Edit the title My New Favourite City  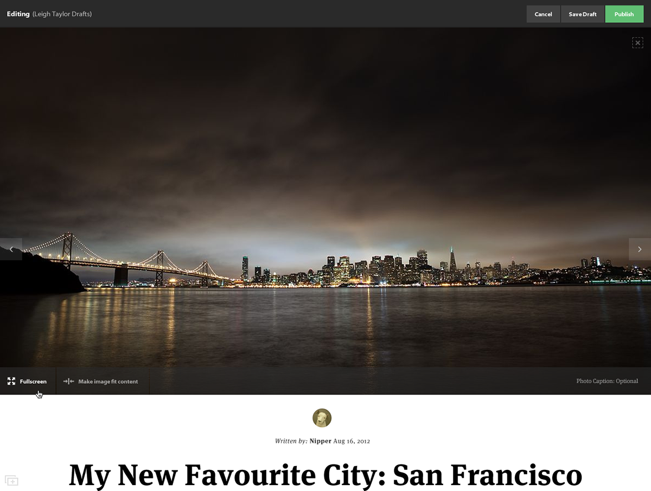[x=325, y=475]
